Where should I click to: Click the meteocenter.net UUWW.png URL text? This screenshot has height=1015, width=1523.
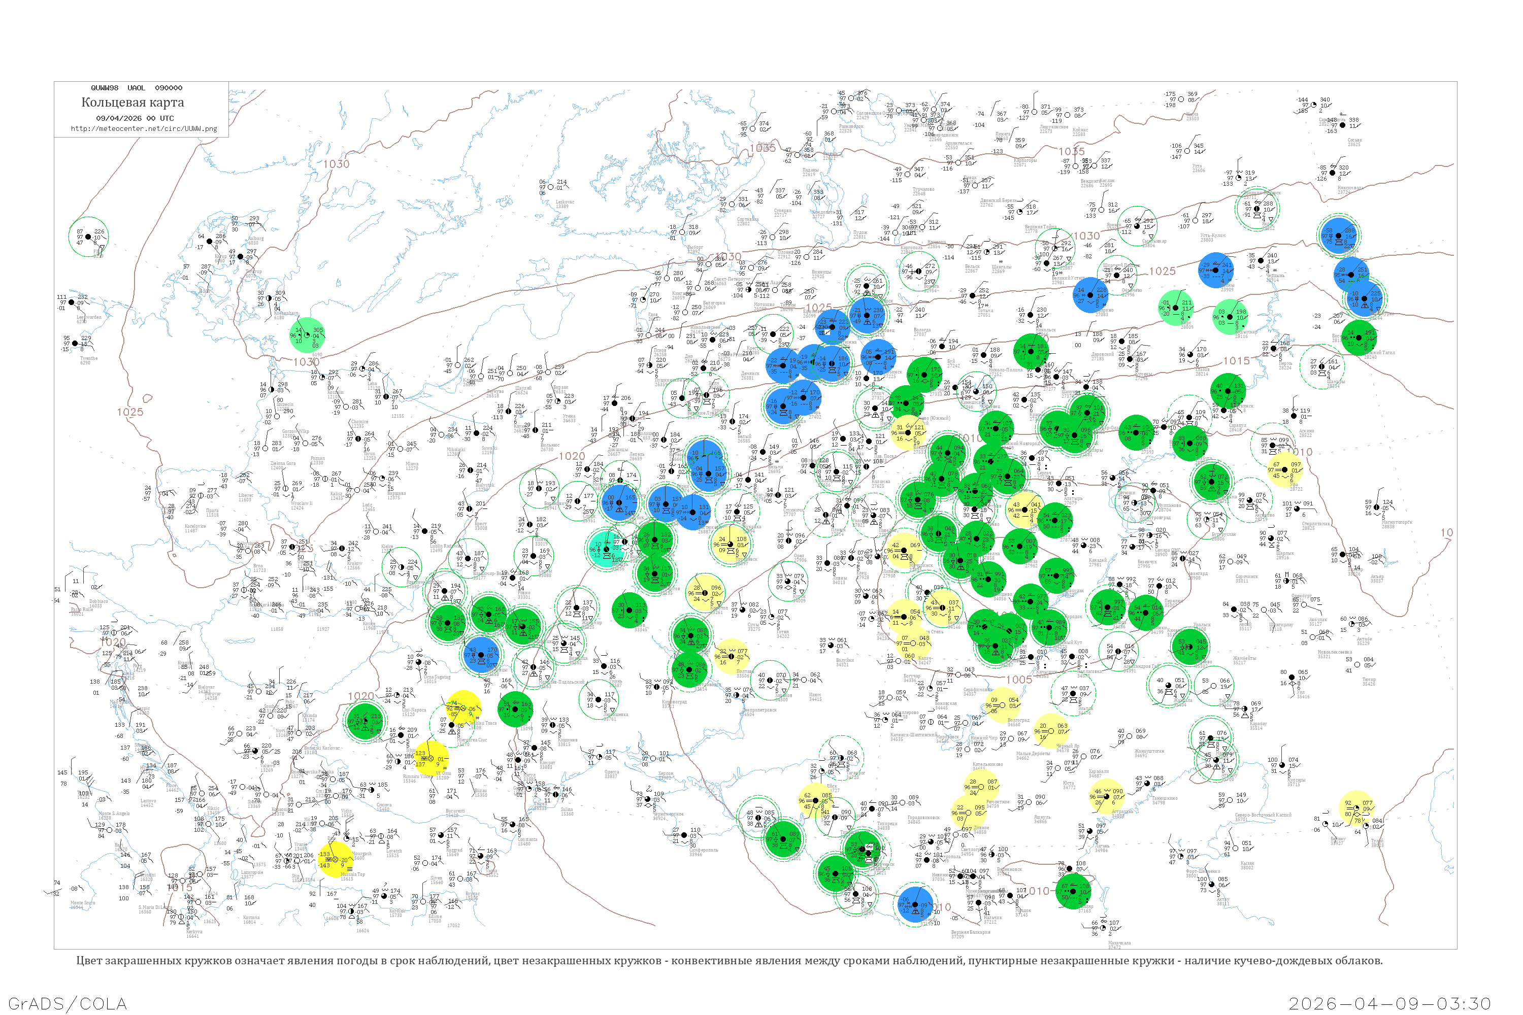click(144, 129)
